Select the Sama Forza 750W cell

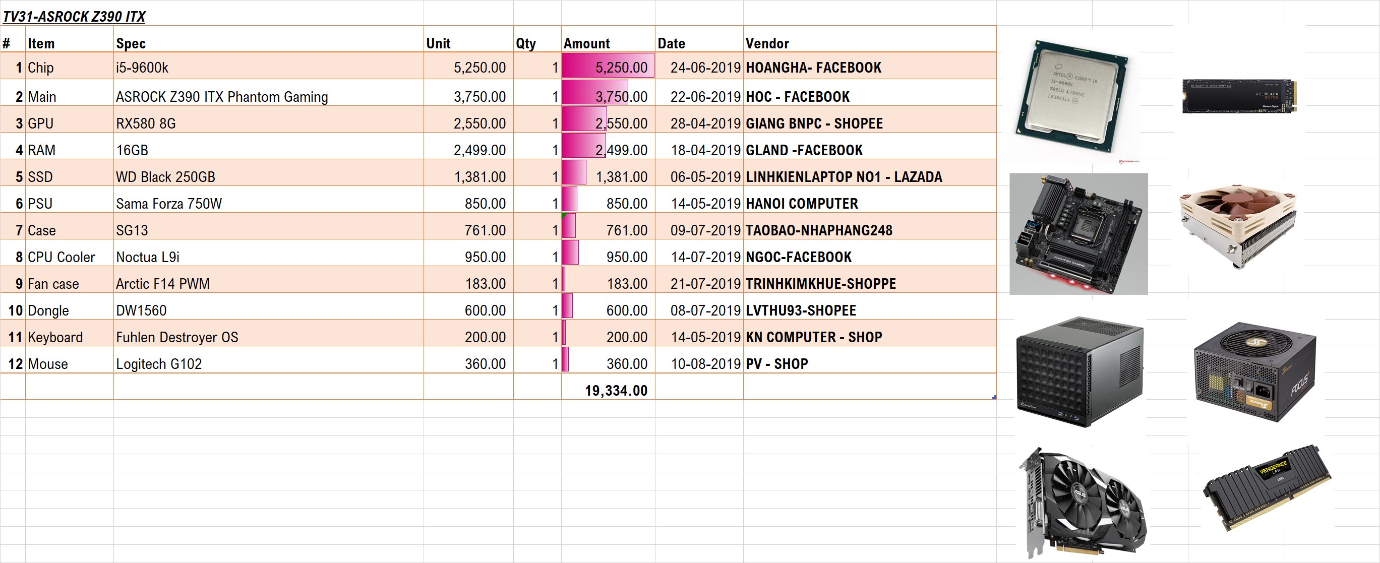(268, 200)
